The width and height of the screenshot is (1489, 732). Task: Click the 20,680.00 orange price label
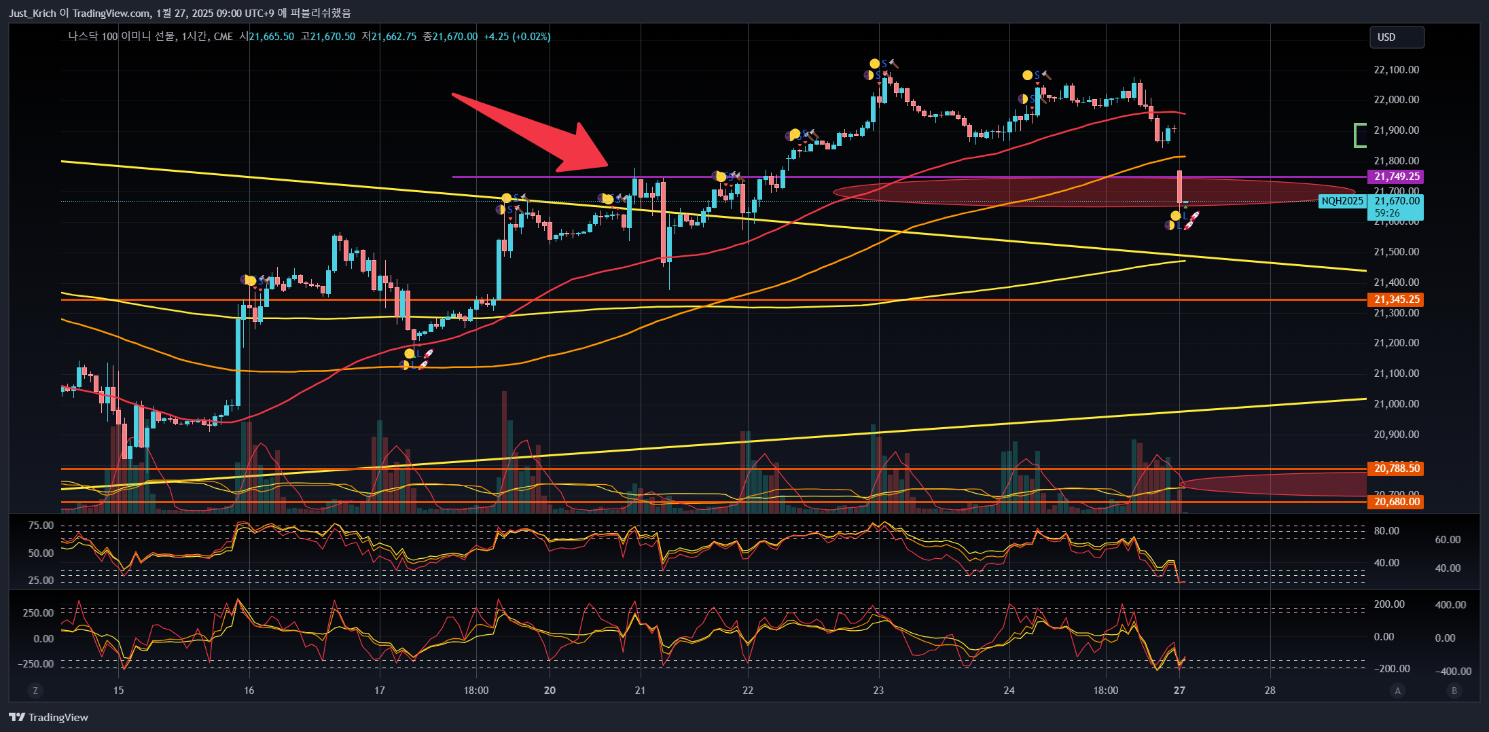coord(1395,502)
